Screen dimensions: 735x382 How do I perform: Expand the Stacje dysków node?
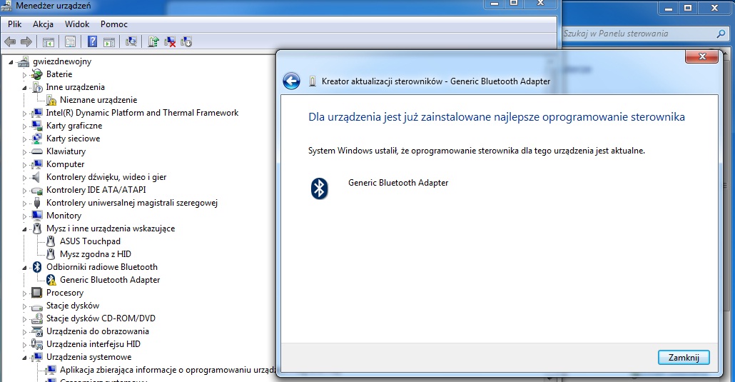(24, 306)
